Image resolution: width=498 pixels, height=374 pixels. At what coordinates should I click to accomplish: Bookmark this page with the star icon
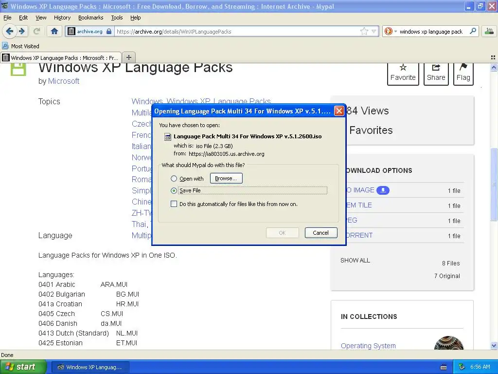point(364,31)
